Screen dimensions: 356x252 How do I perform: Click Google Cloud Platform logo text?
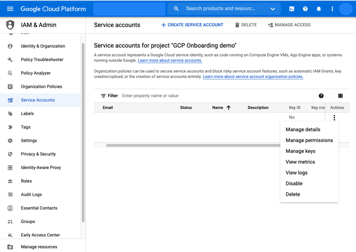(x=53, y=9)
